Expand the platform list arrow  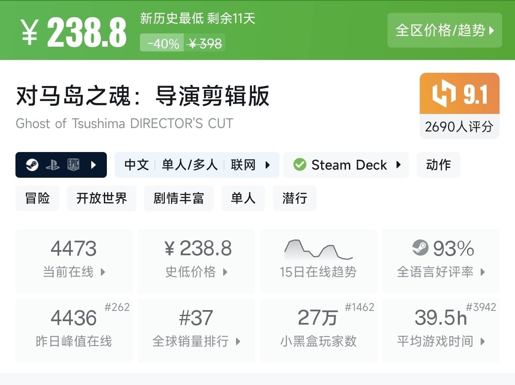(x=94, y=165)
